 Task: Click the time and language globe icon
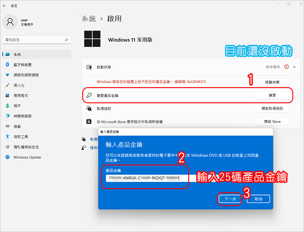[8, 116]
